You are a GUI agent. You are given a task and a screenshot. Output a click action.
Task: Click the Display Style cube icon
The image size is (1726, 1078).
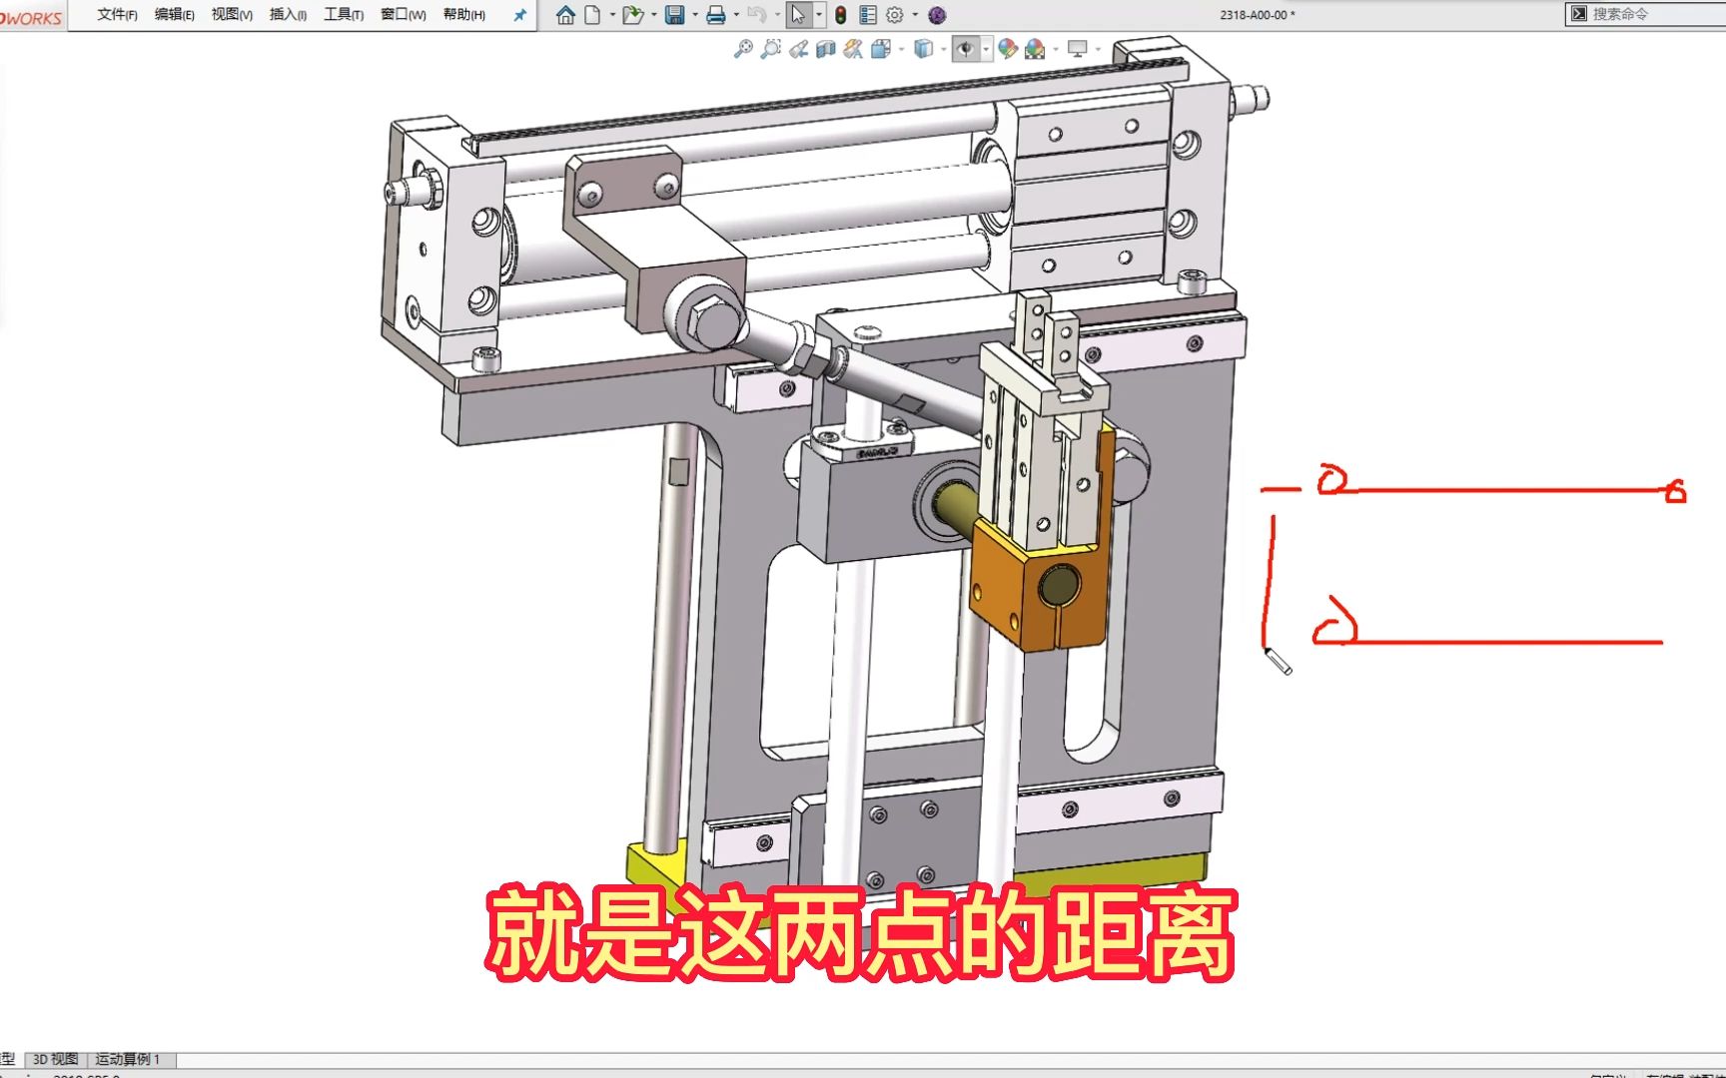pyautogui.click(x=924, y=48)
